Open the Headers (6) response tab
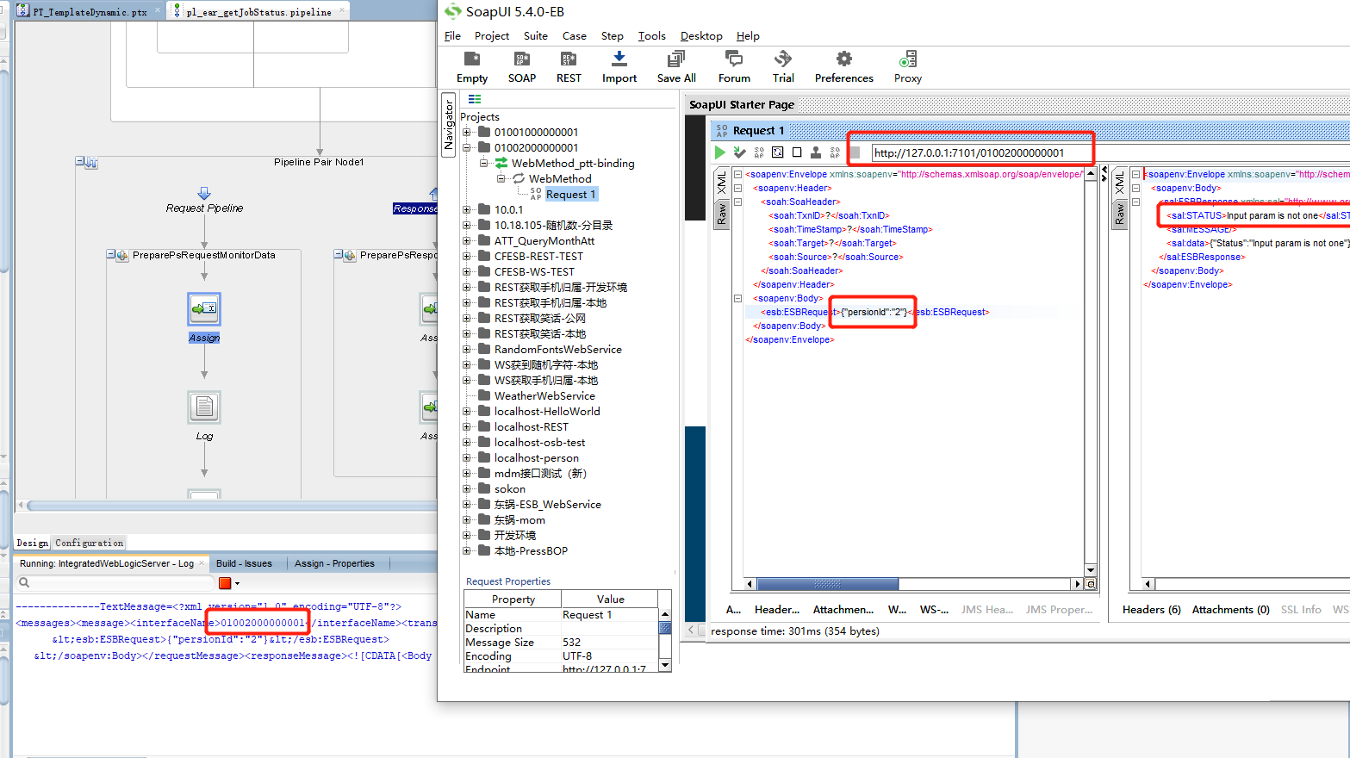The image size is (1350, 758). [1151, 609]
